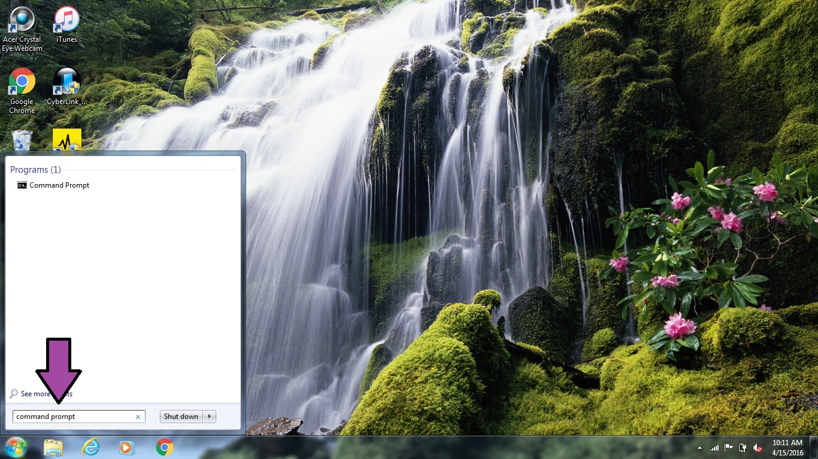The image size is (818, 459).
Task: Open Windows Explorer from the taskbar
Action: click(53, 447)
